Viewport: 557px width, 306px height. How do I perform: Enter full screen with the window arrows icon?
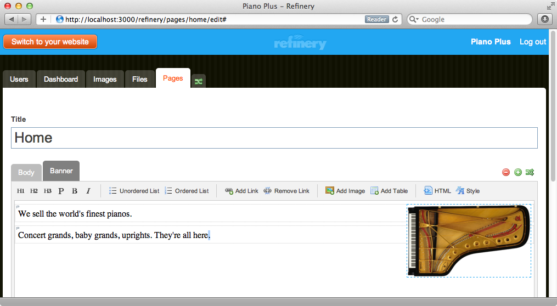550,6
